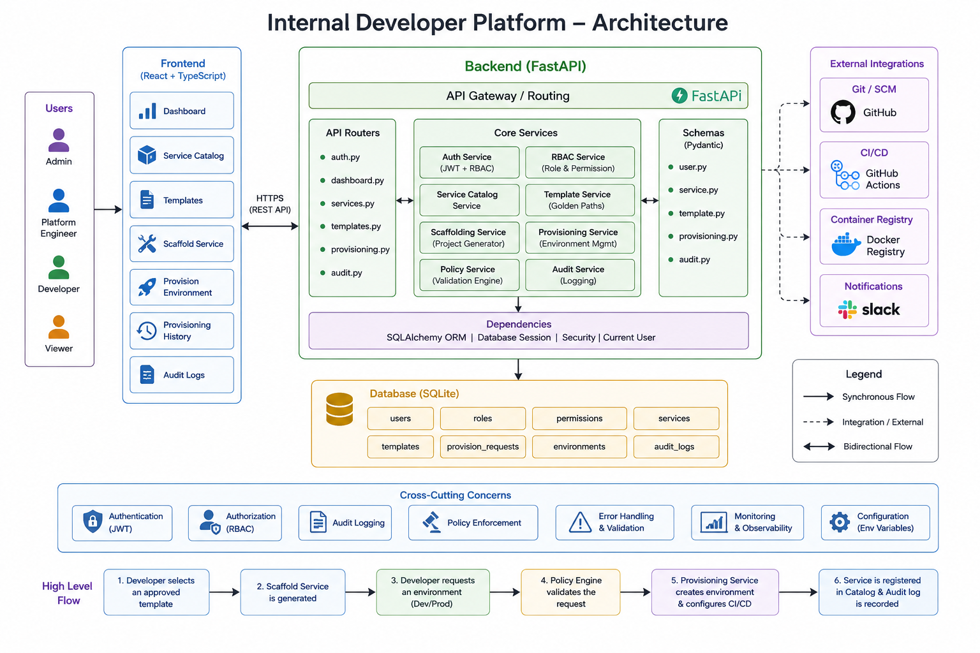Select the Policy Service Validation Engine box
This screenshot has width=980, height=653.
(470, 275)
